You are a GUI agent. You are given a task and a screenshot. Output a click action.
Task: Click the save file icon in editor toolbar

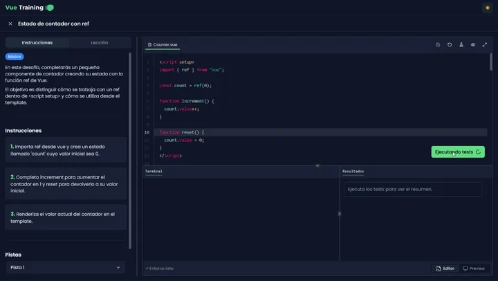click(438, 45)
